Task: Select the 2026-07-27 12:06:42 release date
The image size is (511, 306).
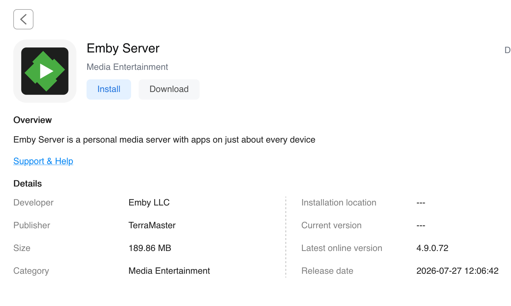Action: tap(457, 271)
